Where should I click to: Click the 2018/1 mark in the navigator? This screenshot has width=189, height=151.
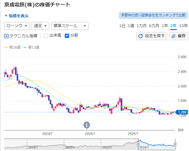33,147
